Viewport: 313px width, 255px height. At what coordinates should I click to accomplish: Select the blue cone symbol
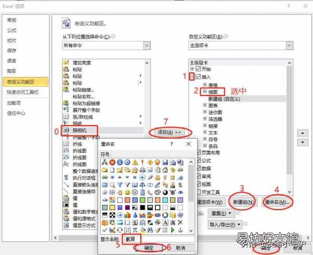pos(135,215)
